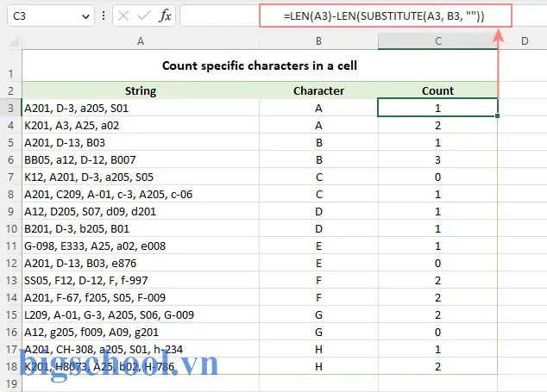Click the Insert Function fx icon
The image size is (547, 392).
pyautogui.click(x=166, y=16)
